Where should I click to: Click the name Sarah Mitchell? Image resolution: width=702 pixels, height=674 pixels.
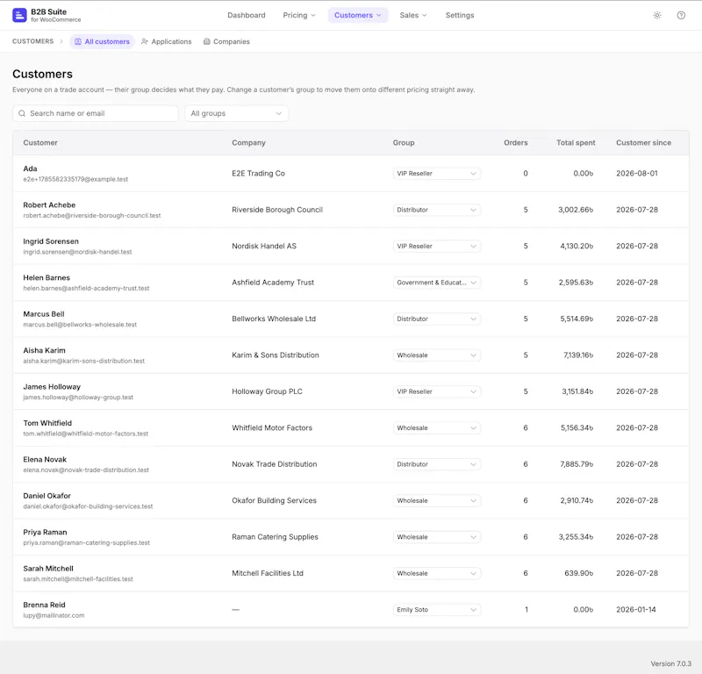click(x=48, y=569)
